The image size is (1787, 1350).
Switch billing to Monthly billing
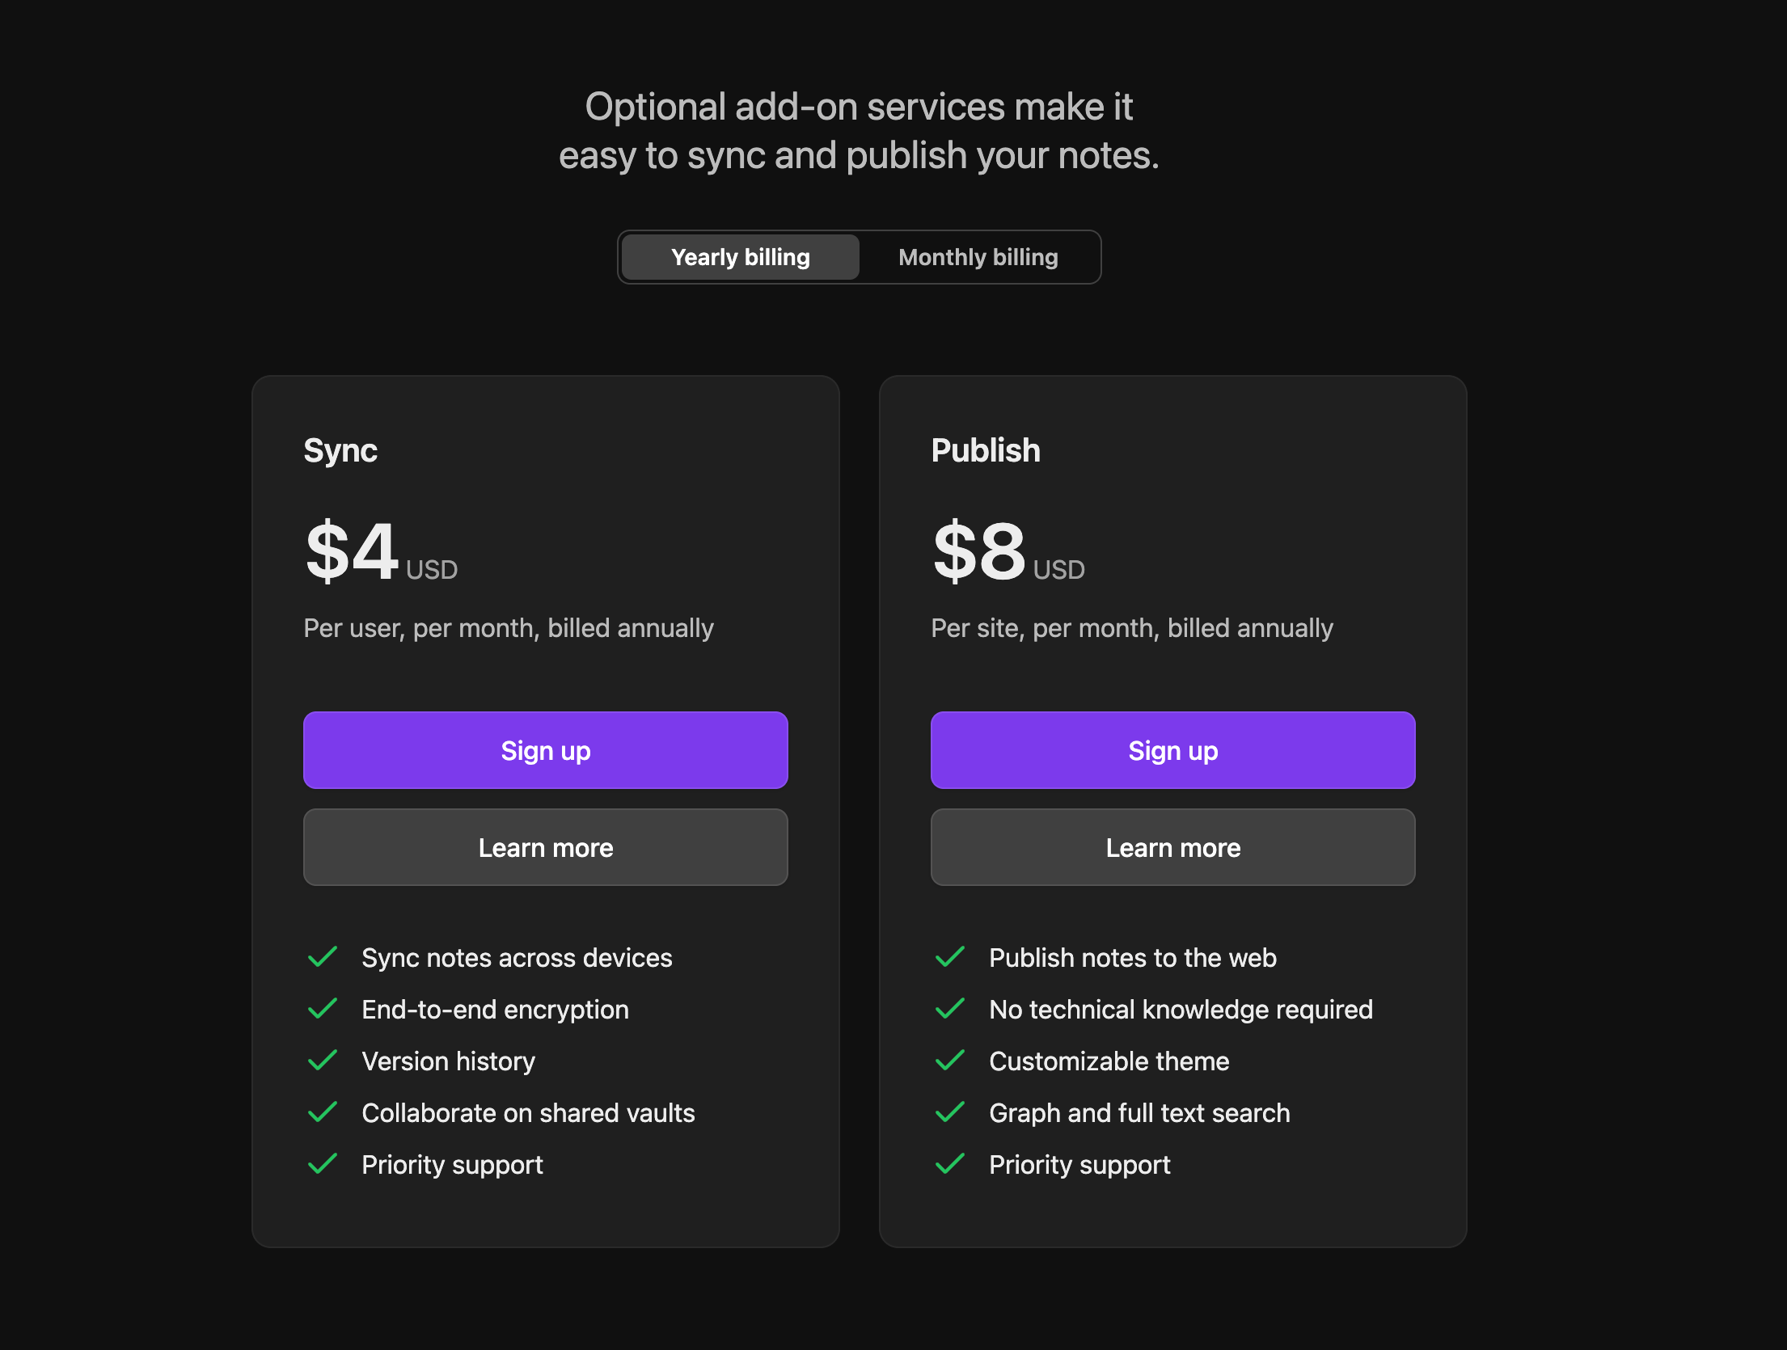pos(976,256)
